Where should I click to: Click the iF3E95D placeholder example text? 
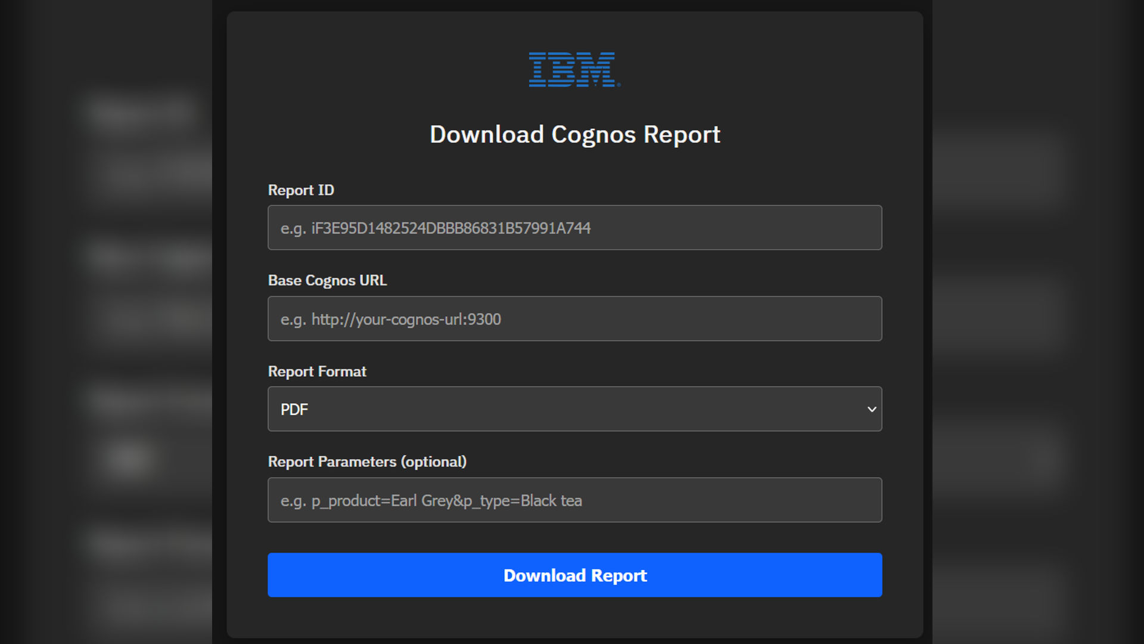(x=450, y=228)
